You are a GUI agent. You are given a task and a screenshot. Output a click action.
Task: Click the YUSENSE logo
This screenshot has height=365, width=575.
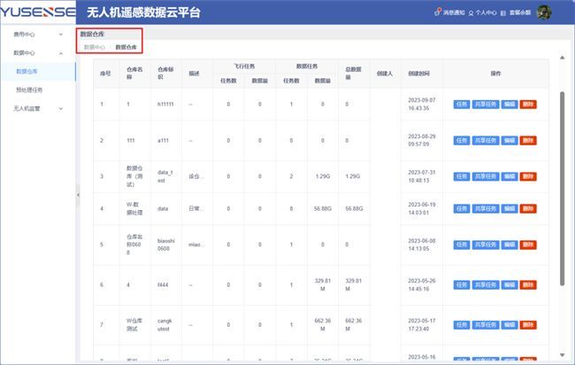tap(38, 12)
